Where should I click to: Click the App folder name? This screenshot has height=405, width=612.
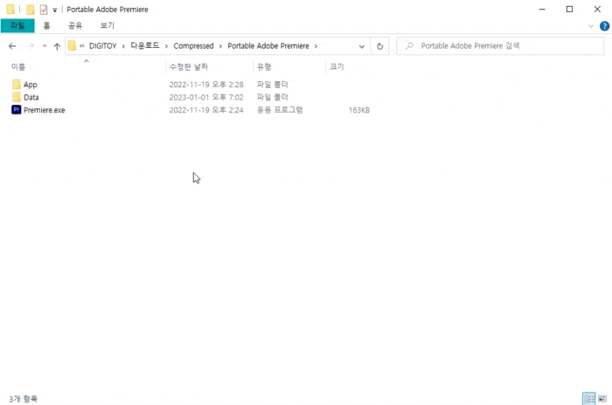point(31,85)
